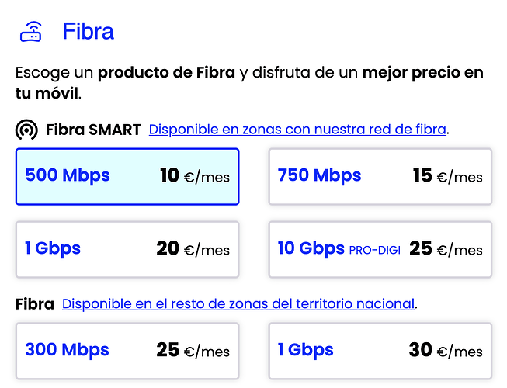Click the 25 €/mes price beside 300 Mbps
The image size is (507, 388).
click(x=193, y=351)
